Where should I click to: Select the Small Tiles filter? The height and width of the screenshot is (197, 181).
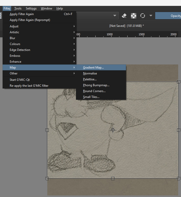[91, 97]
